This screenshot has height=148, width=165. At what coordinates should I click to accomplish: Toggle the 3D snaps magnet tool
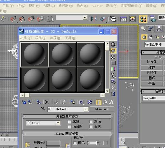(x=13, y=19)
